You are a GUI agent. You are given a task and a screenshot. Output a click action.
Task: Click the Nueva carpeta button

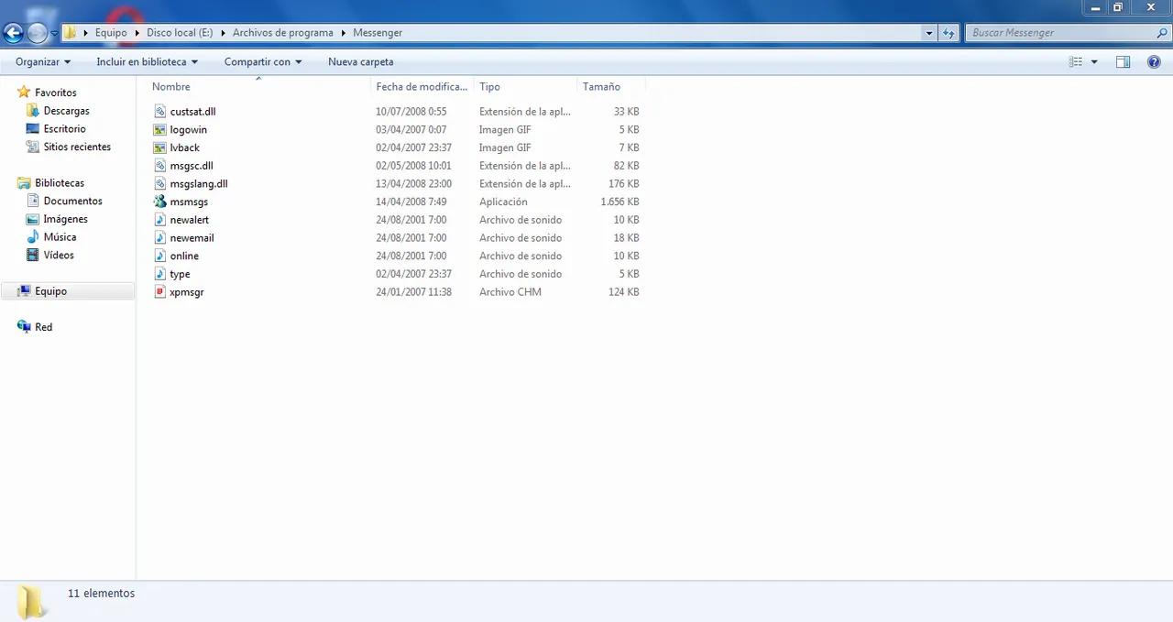pos(361,61)
